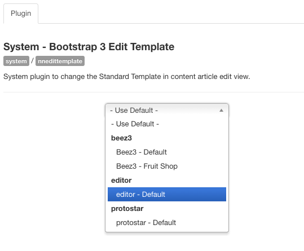This screenshot has width=304, height=251.
Task: Click the plugin description text
Action: 126,77
